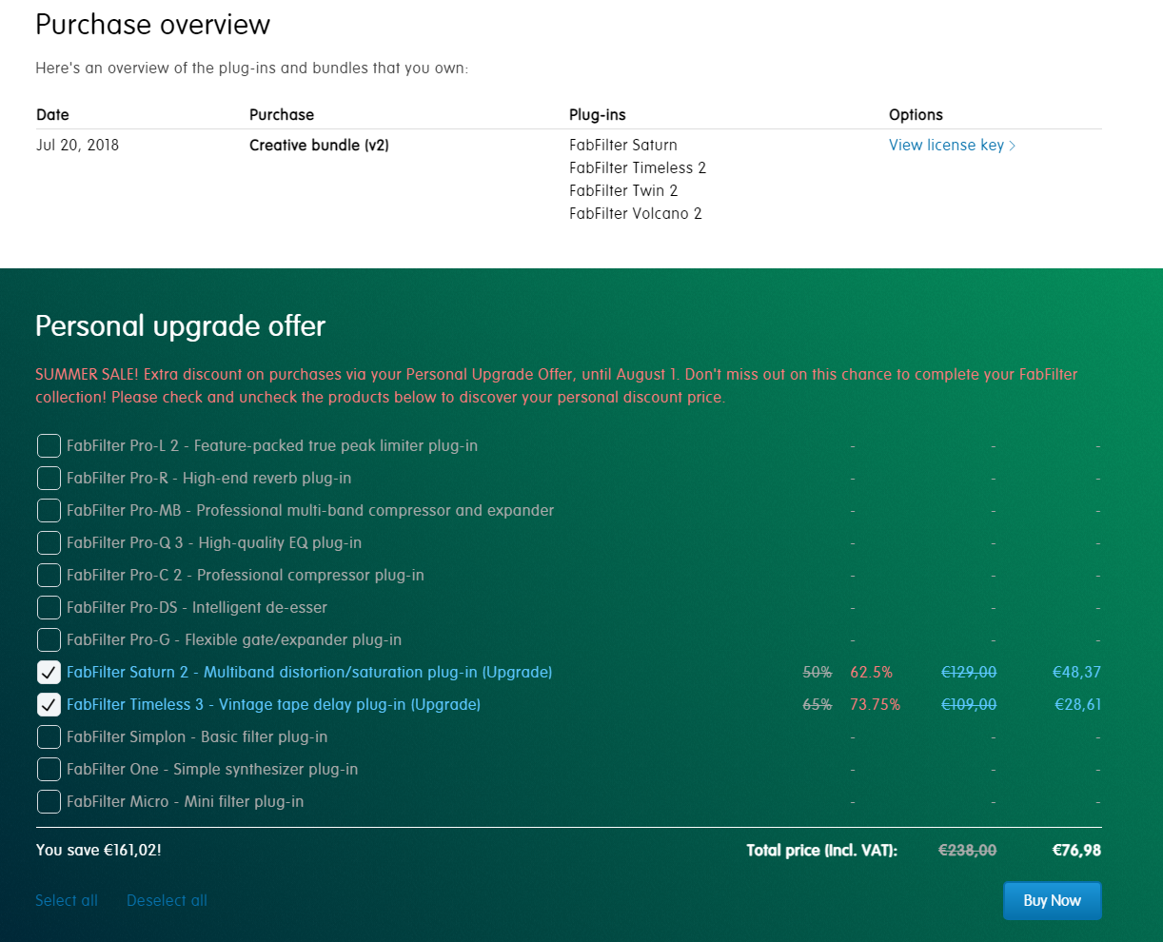Click the 'Plug-ins' column header
The height and width of the screenshot is (942, 1163).
[x=598, y=114]
